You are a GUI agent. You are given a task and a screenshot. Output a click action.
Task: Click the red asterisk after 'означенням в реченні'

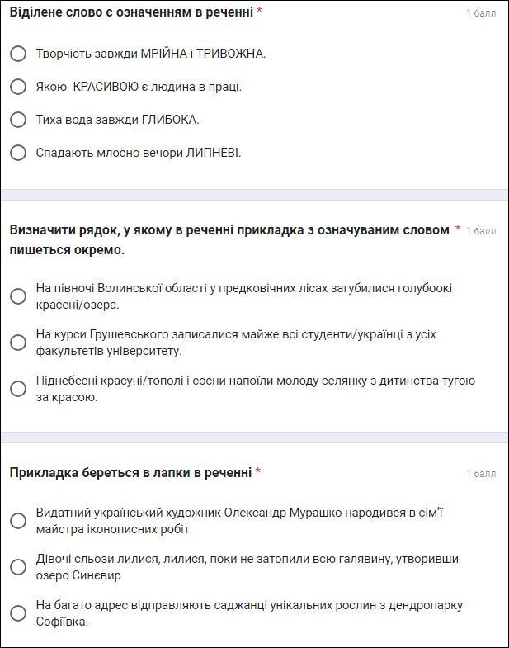pos(260,12)
